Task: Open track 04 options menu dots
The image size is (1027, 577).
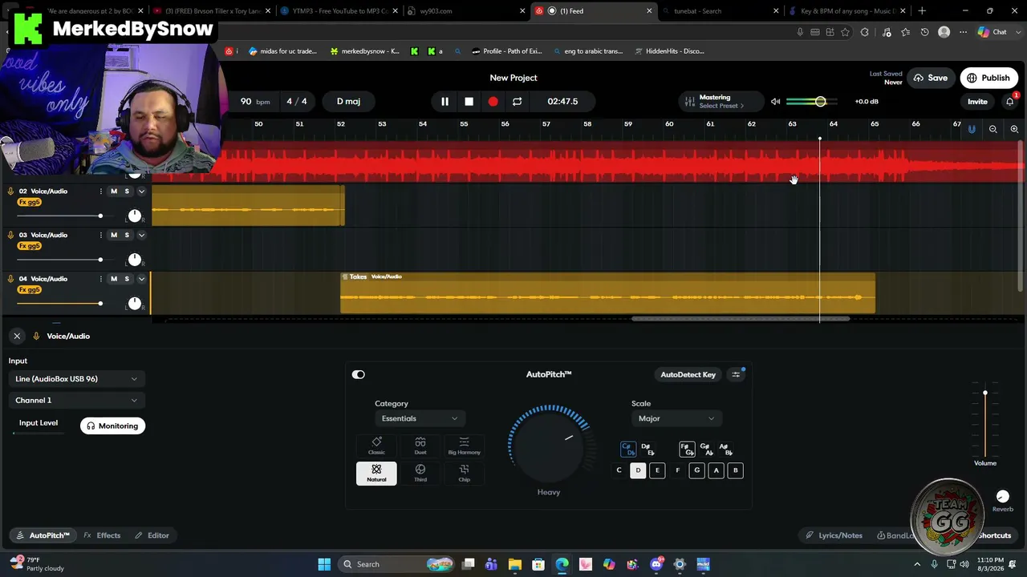Action: tap(101, 279)
